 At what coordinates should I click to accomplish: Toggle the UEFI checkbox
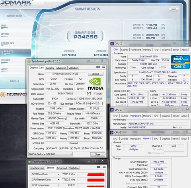pyautogui.click(x=95, y=94)
